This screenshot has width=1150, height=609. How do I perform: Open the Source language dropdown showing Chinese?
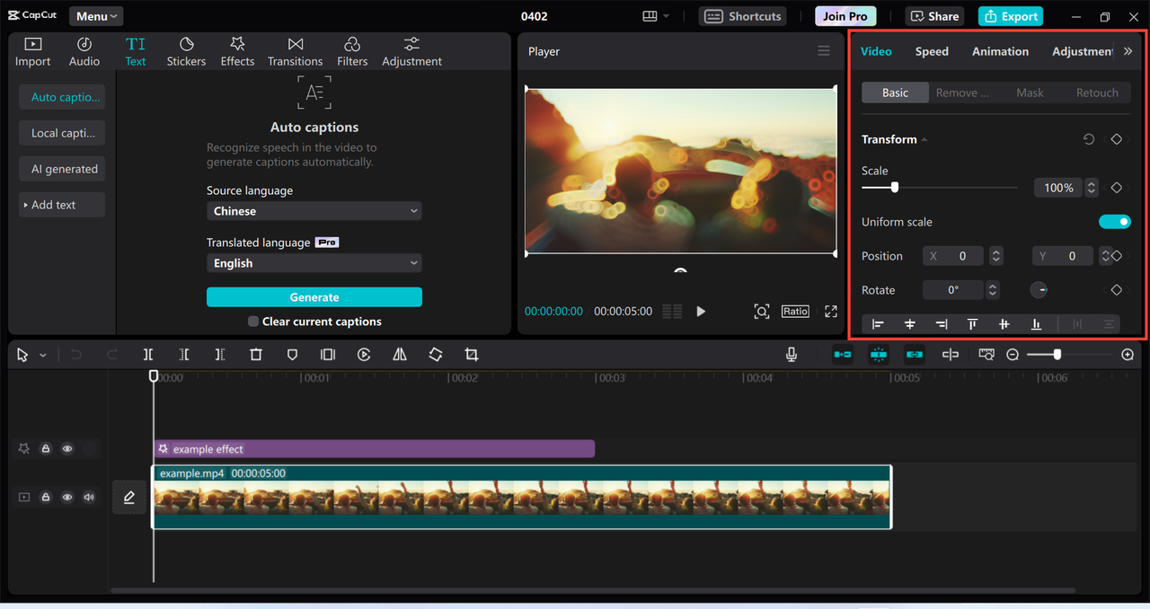tap(314, 211)
